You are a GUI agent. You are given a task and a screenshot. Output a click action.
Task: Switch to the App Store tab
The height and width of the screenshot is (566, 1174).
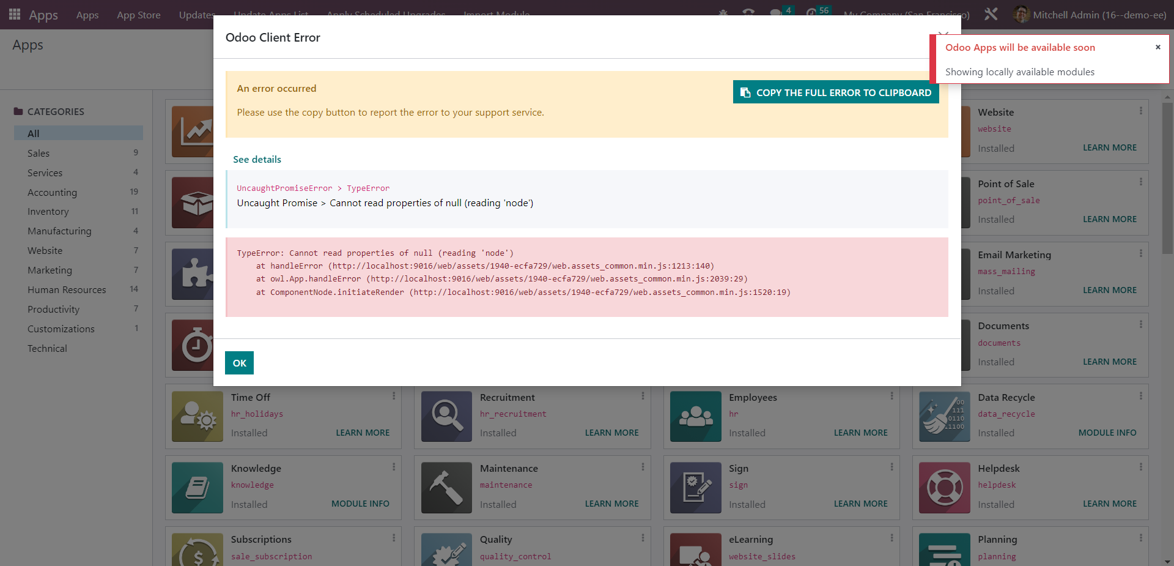[x=138, y=15]
